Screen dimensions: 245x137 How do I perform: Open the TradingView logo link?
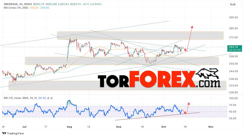coord(13,133)
